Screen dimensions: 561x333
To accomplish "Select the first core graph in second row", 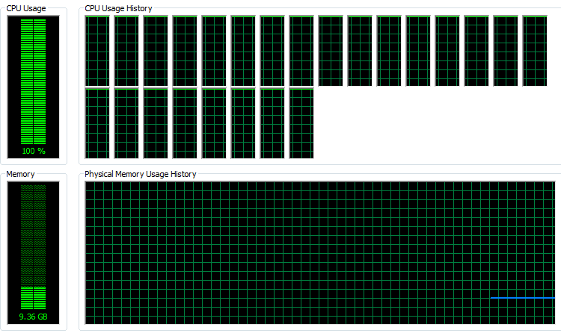I will (97, 123).
